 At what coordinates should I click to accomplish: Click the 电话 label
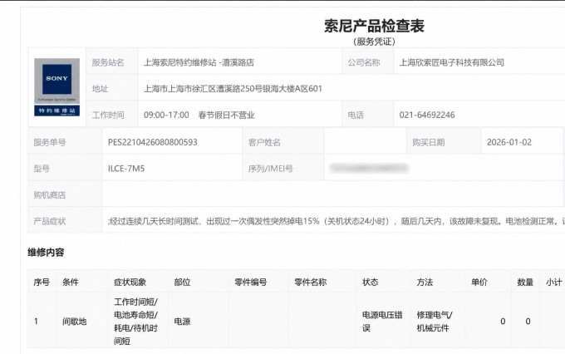pyautogui.click(x=356, y=115)
